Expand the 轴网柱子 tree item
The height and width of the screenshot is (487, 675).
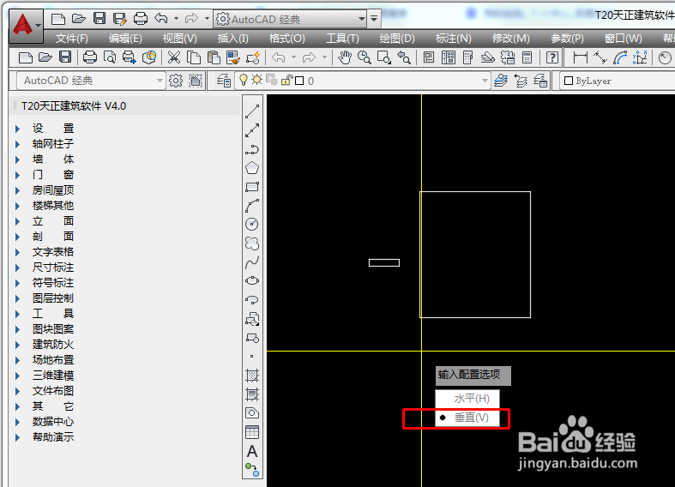pos(18,144)
